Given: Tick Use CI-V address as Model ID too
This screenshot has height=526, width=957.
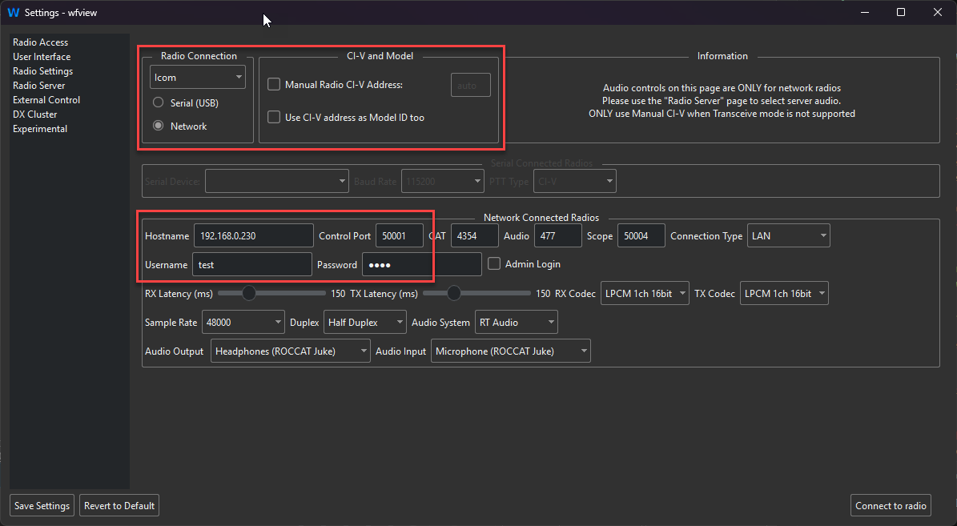Looking at the screenshot, I should 274,117.
